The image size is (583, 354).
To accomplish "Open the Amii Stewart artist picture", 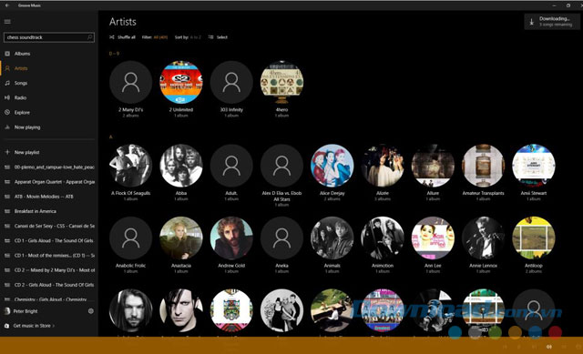I will [x=534, y=166].
